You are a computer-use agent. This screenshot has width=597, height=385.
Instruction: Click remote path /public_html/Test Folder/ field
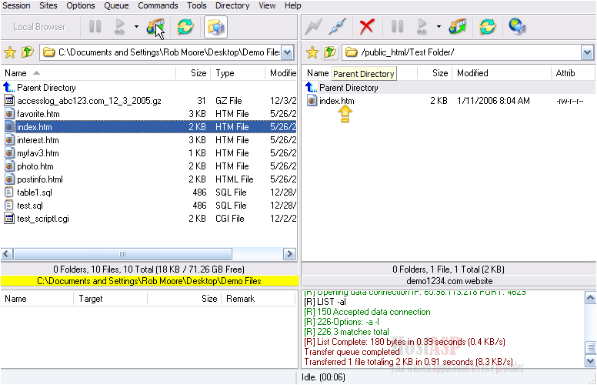(x=461, y=52)
